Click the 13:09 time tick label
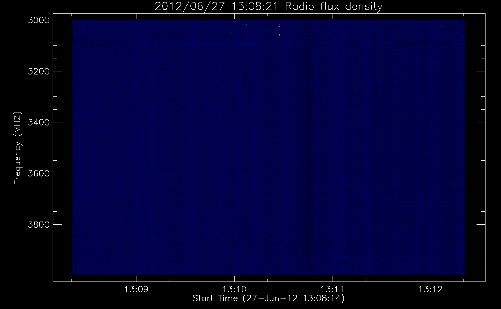501x309 pixels. coord(136,290)
